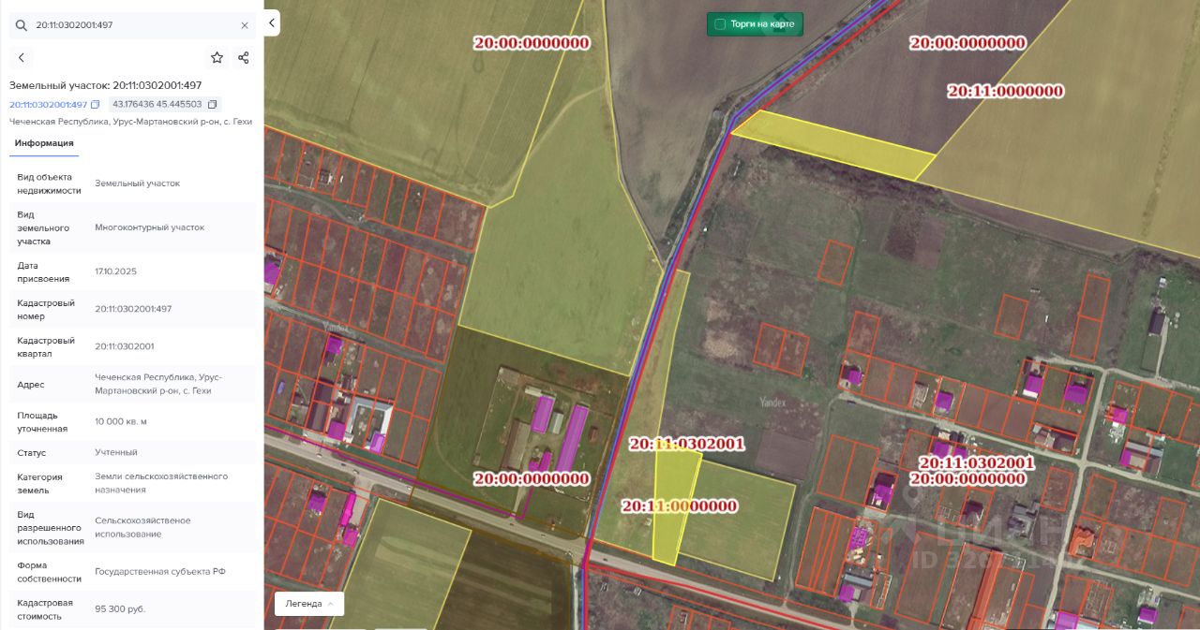This screenshot has height=630, width=1200.
Task: Collapse the side panel with chevron
Action: point(272,22)
